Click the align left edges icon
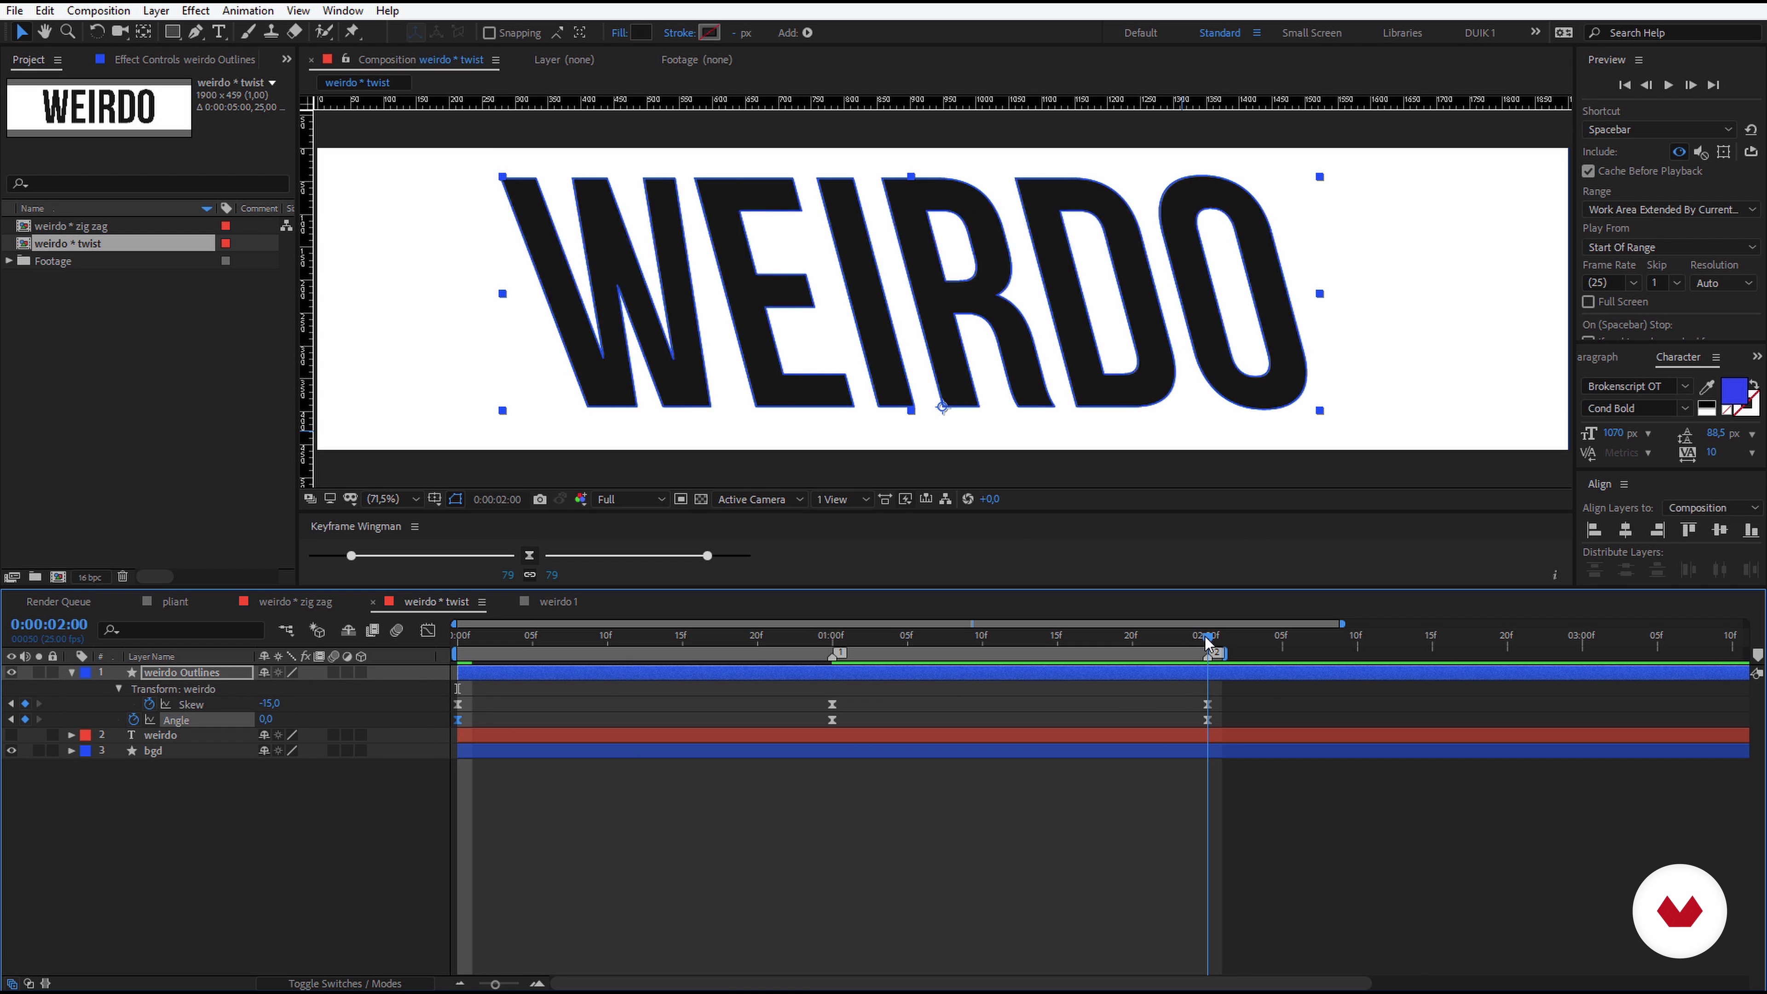This screenshot has height=994, width=1767. (1594, 530)
